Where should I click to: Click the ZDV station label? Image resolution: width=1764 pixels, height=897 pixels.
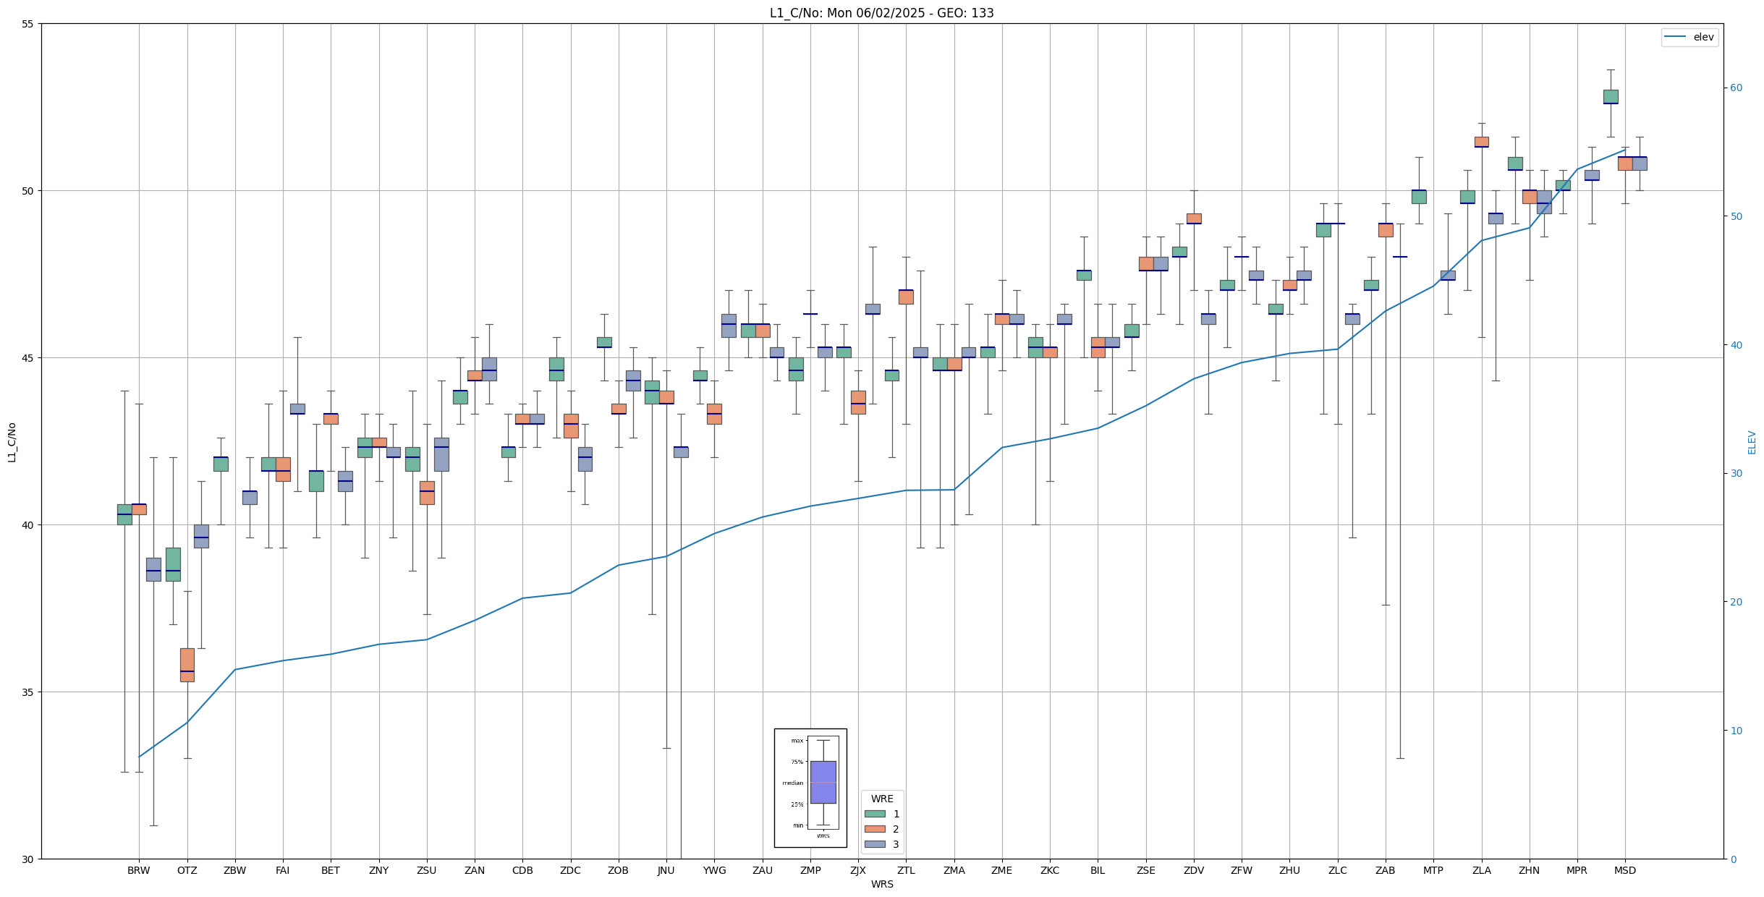click(1194, 870)
